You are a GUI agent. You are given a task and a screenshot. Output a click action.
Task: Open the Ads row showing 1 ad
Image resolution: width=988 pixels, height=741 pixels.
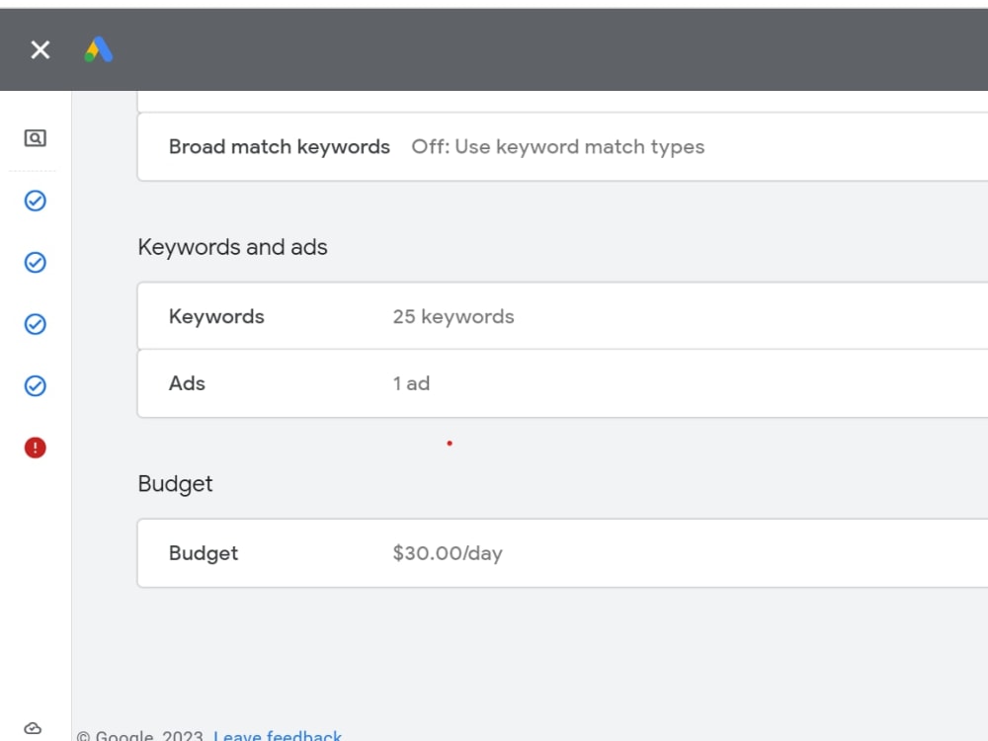point(563,383)
